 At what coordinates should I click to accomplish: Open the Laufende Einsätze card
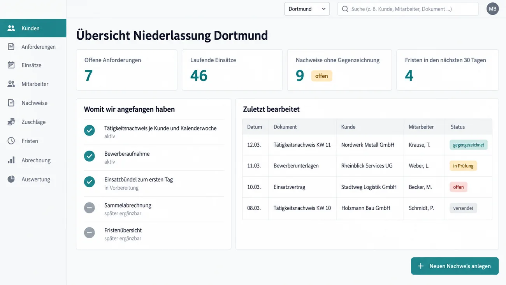click(x=232, y=70)
